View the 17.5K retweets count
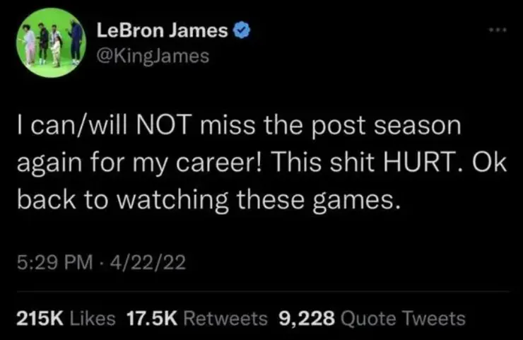Screen dimensions: 523x340 (x=152, y=318)
